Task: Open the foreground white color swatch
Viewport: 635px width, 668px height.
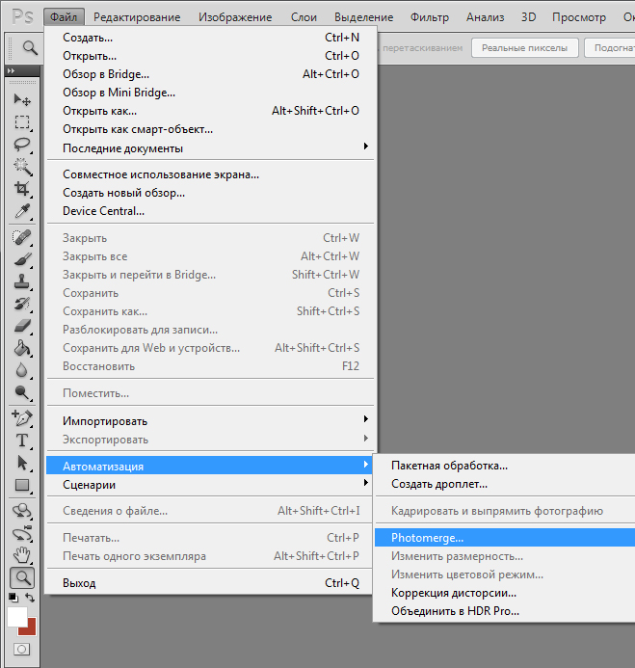Action: click(x=16, y=616)
